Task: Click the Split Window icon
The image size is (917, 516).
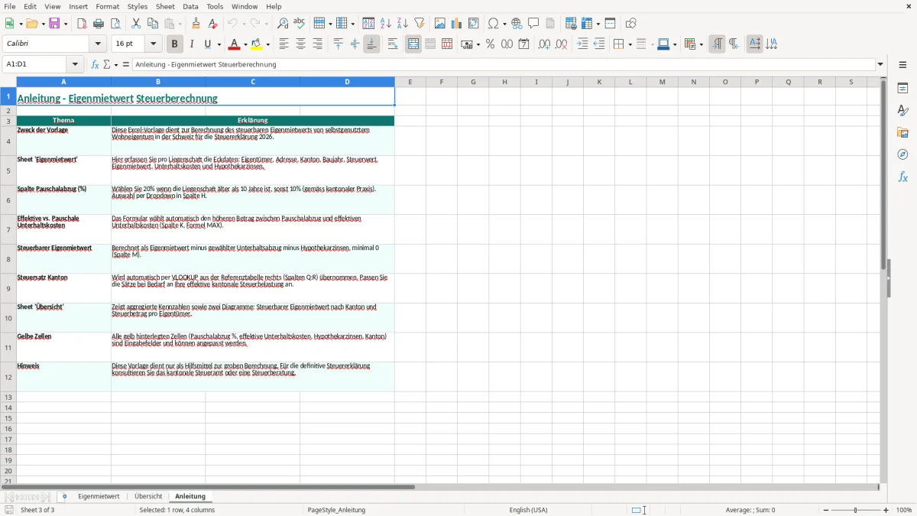Action: point(611,24)
